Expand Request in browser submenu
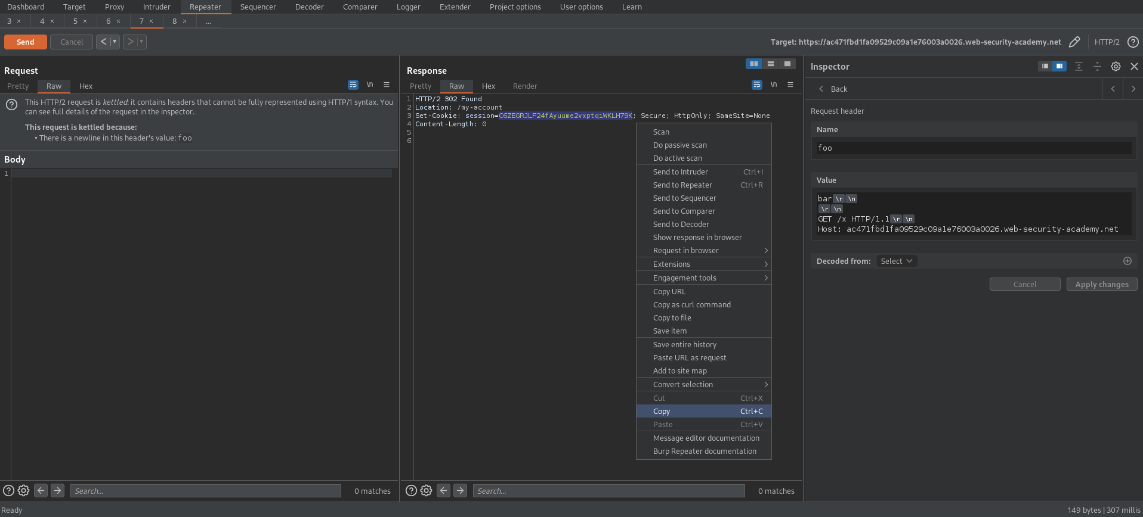This screenshot has height=517, width=1143. pos(704,250)
